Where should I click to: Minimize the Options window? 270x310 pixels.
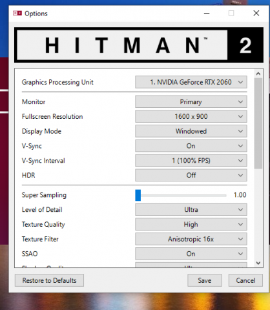pos(207,14)
